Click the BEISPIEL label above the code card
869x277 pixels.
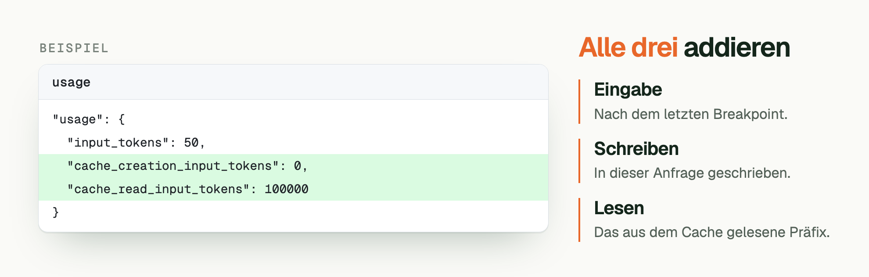click(x=74, y=48)
